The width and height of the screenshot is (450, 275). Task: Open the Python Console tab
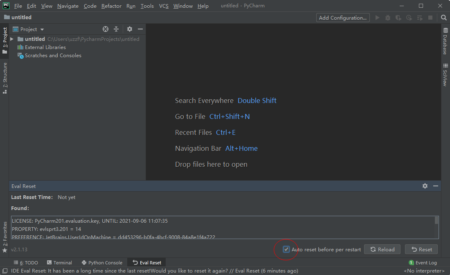(102, 263)
